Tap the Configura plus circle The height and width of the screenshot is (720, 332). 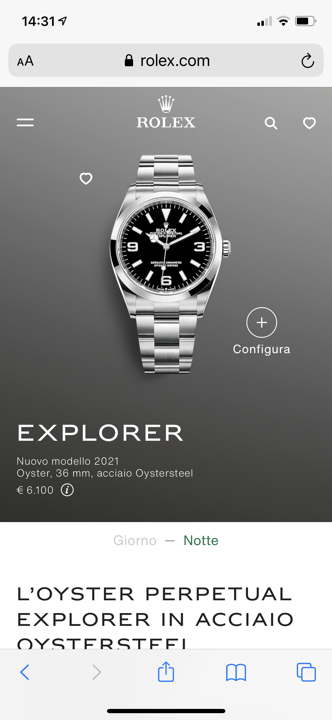tap(262, 322)
